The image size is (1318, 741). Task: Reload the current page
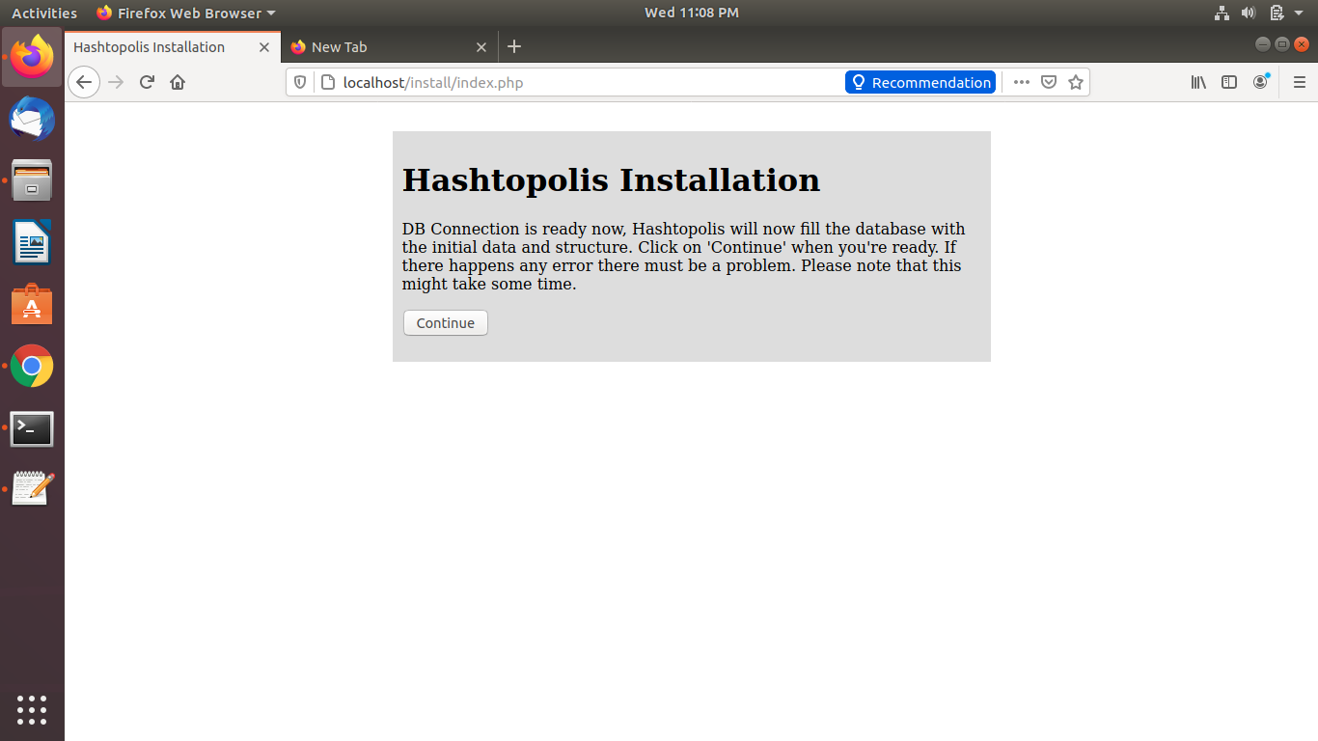pyautogui.click(x=147, y=82)
